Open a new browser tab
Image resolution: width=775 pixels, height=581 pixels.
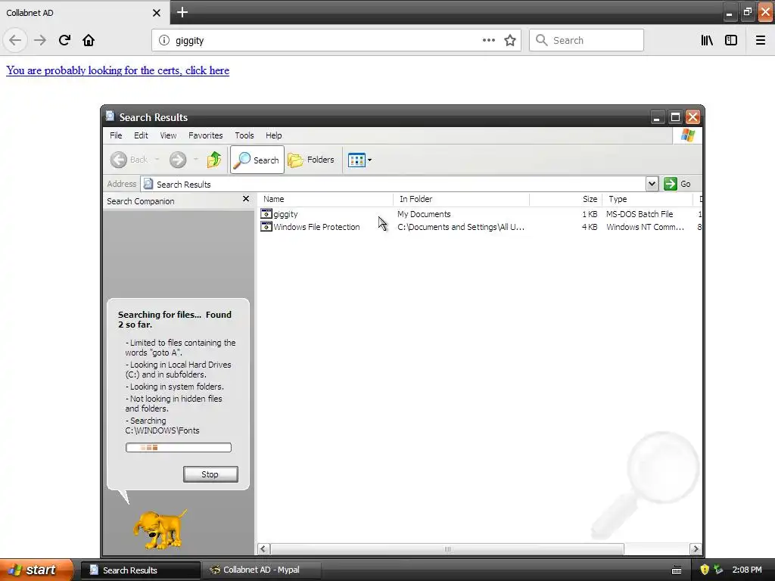(x=182, y=12)
